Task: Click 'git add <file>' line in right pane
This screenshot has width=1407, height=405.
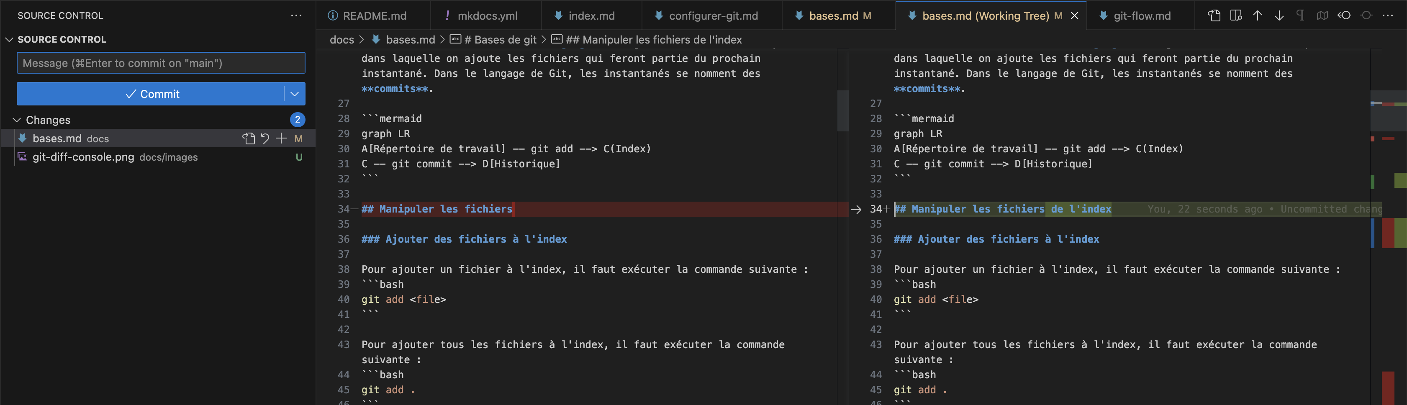Action: point(936,299)
